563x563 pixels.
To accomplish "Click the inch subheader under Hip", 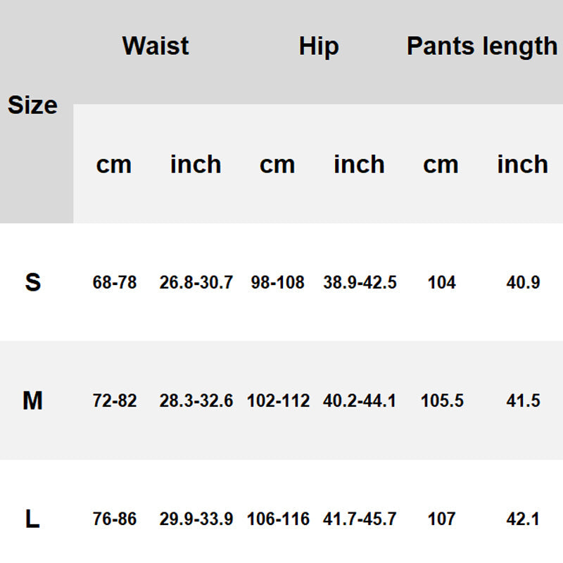I will (359, 165).
